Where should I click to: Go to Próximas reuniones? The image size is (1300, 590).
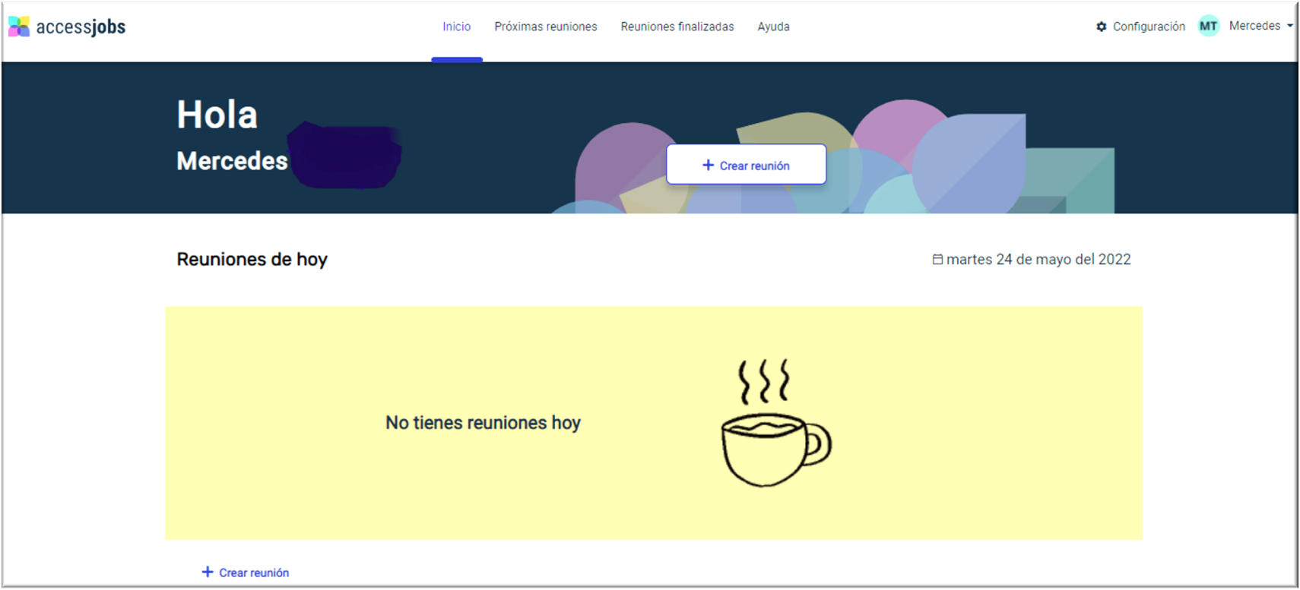[546, 27]
